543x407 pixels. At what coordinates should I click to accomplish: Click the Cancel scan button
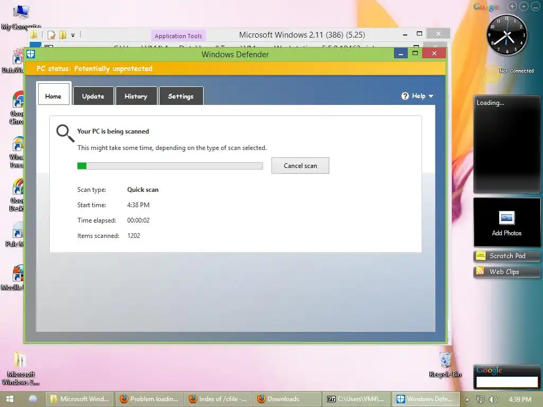(x=300, y=166)
